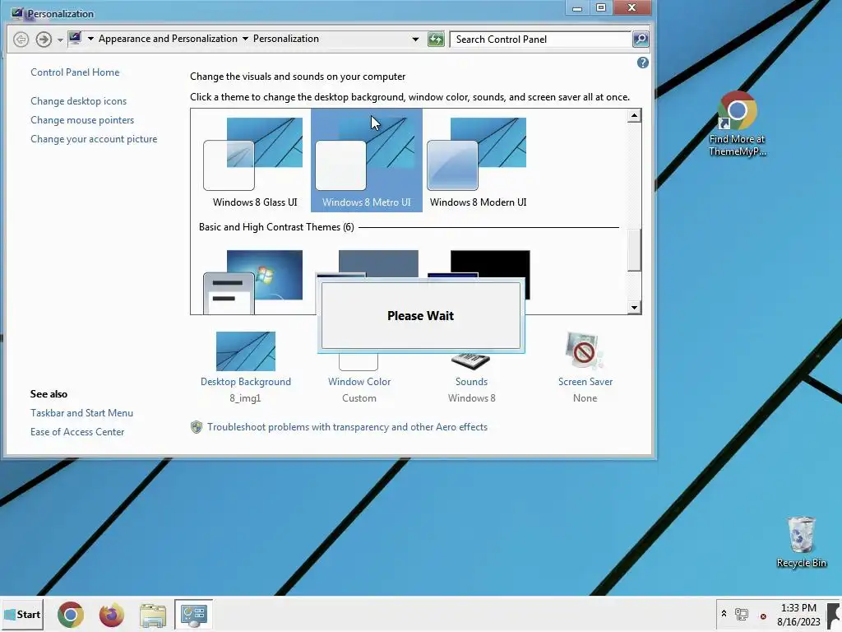Select the Windows 8 Glass UI theme

coord(255,160)
